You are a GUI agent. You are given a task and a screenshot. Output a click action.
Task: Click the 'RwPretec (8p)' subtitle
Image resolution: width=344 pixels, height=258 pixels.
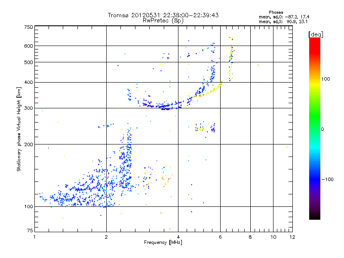[x=163, y=21]
